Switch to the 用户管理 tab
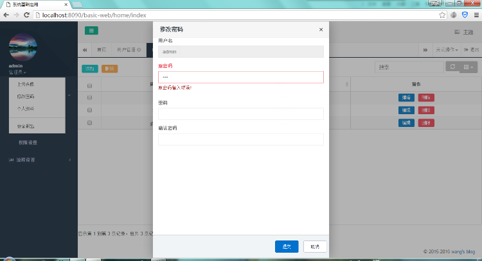Screen dimensions: 482x261 click(x=126, y=49)
